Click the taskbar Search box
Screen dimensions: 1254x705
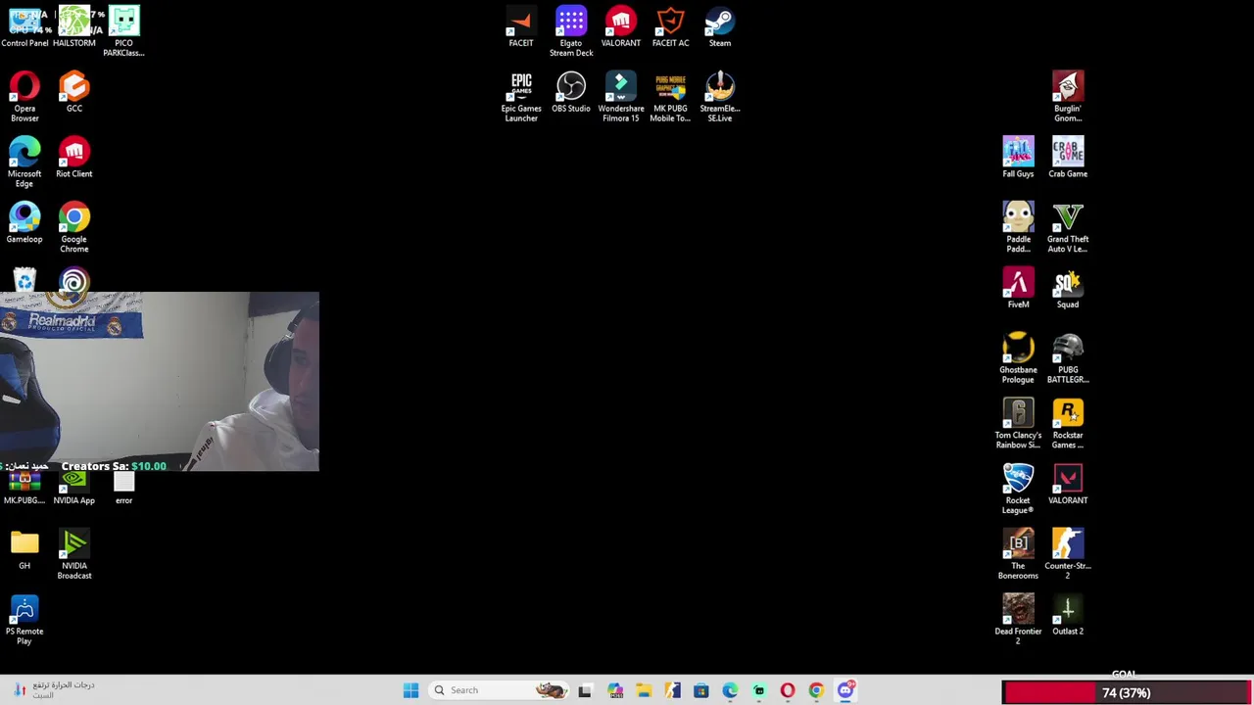500,690
